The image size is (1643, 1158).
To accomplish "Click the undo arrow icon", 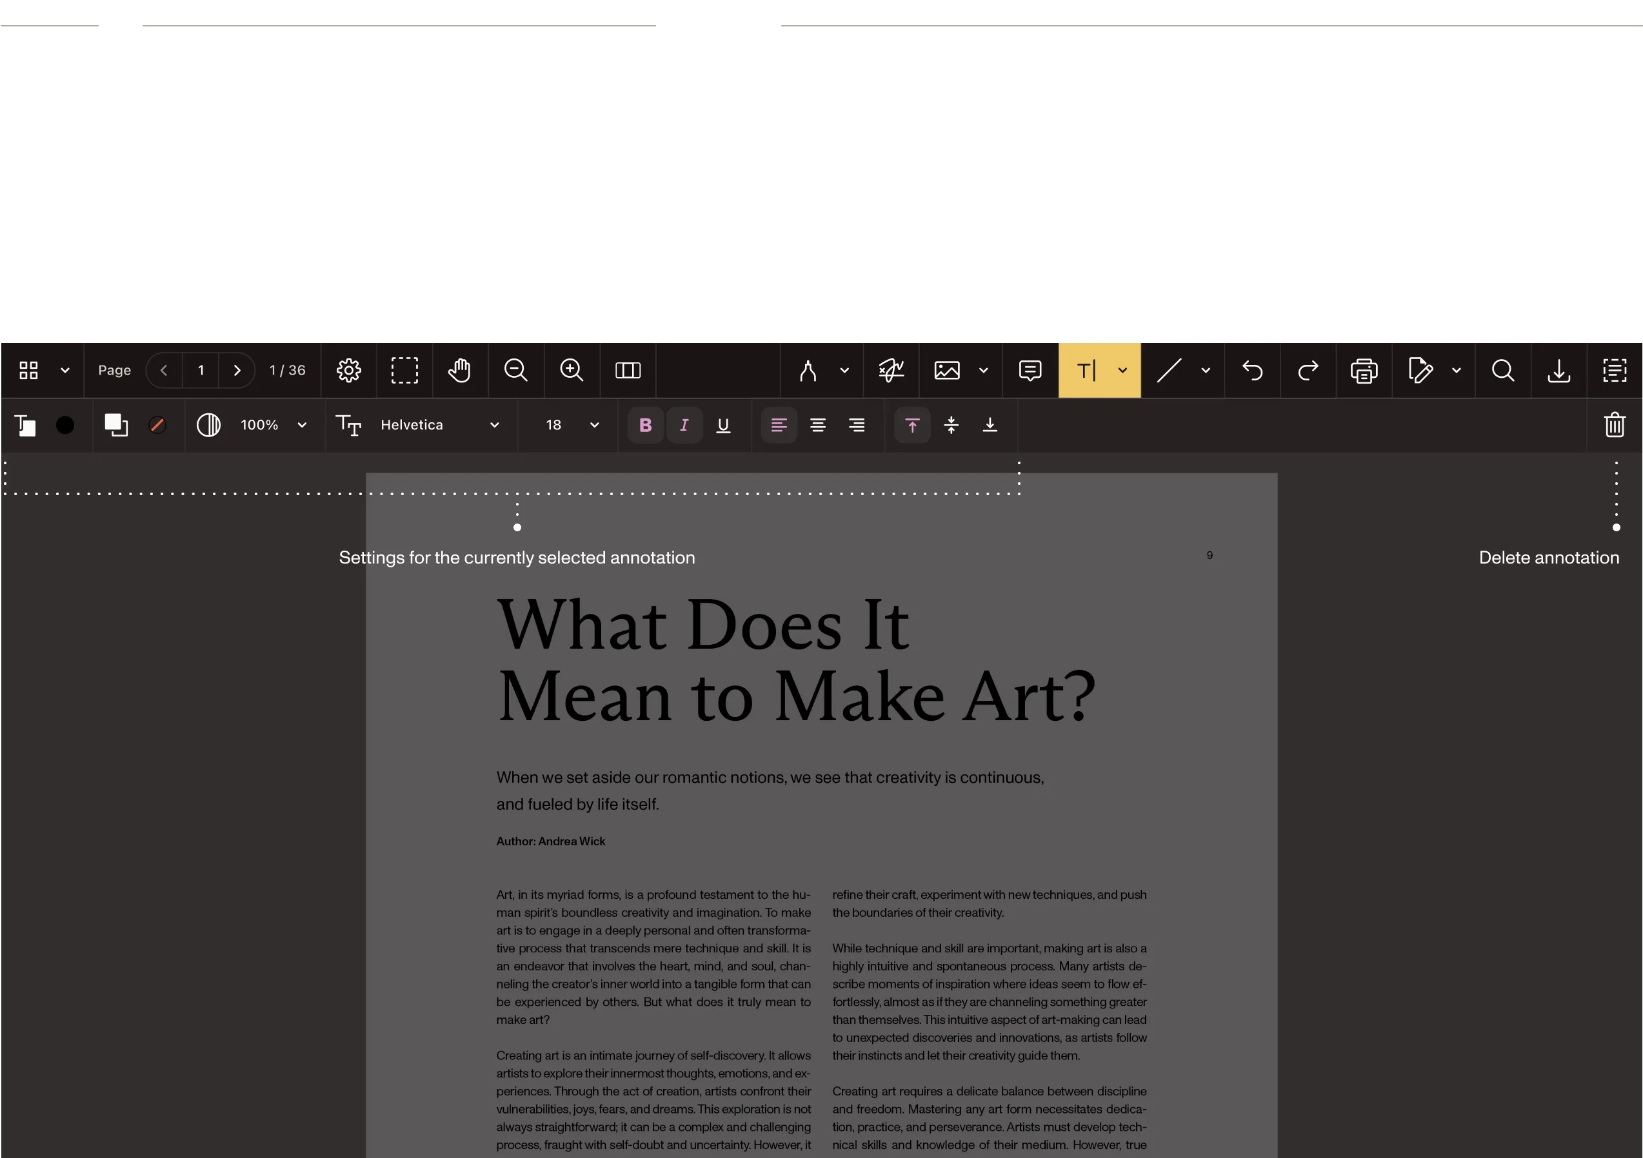I will tap(1252, 371).
